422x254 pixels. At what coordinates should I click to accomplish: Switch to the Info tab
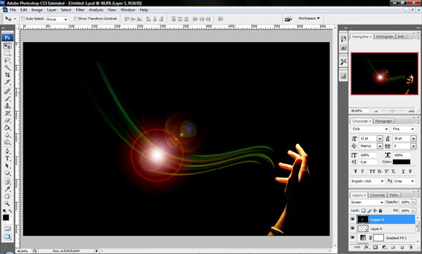tap(401, 36)
